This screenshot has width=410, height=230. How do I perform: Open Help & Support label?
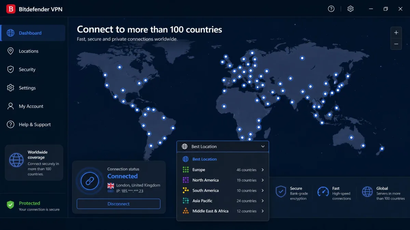click(x=35, y=125)
